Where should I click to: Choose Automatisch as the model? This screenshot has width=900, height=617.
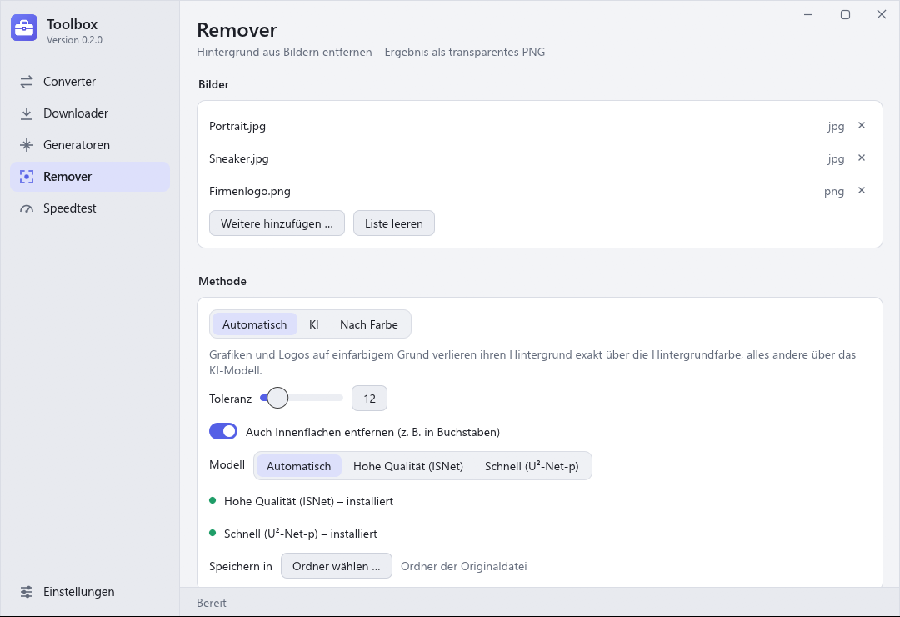click(x=298, y=466)
